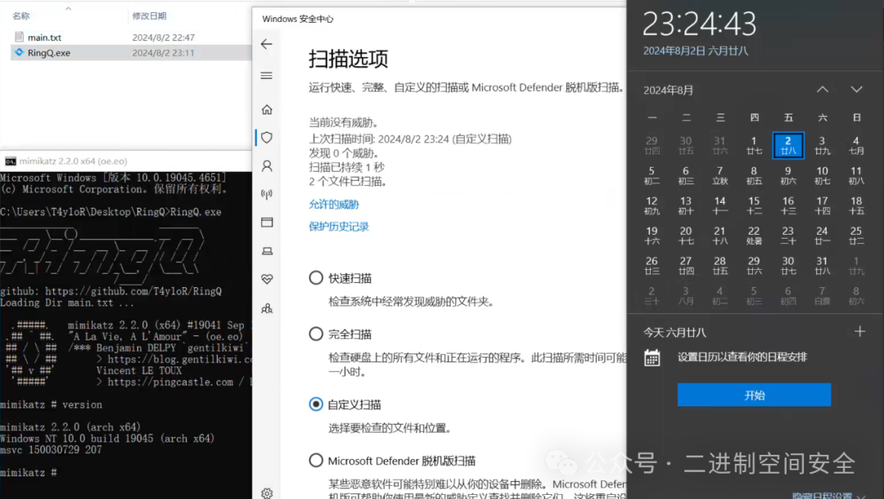Screen dimensions: 884x499
Task: Click the 开始 calendar button
Action: (754, 395)
